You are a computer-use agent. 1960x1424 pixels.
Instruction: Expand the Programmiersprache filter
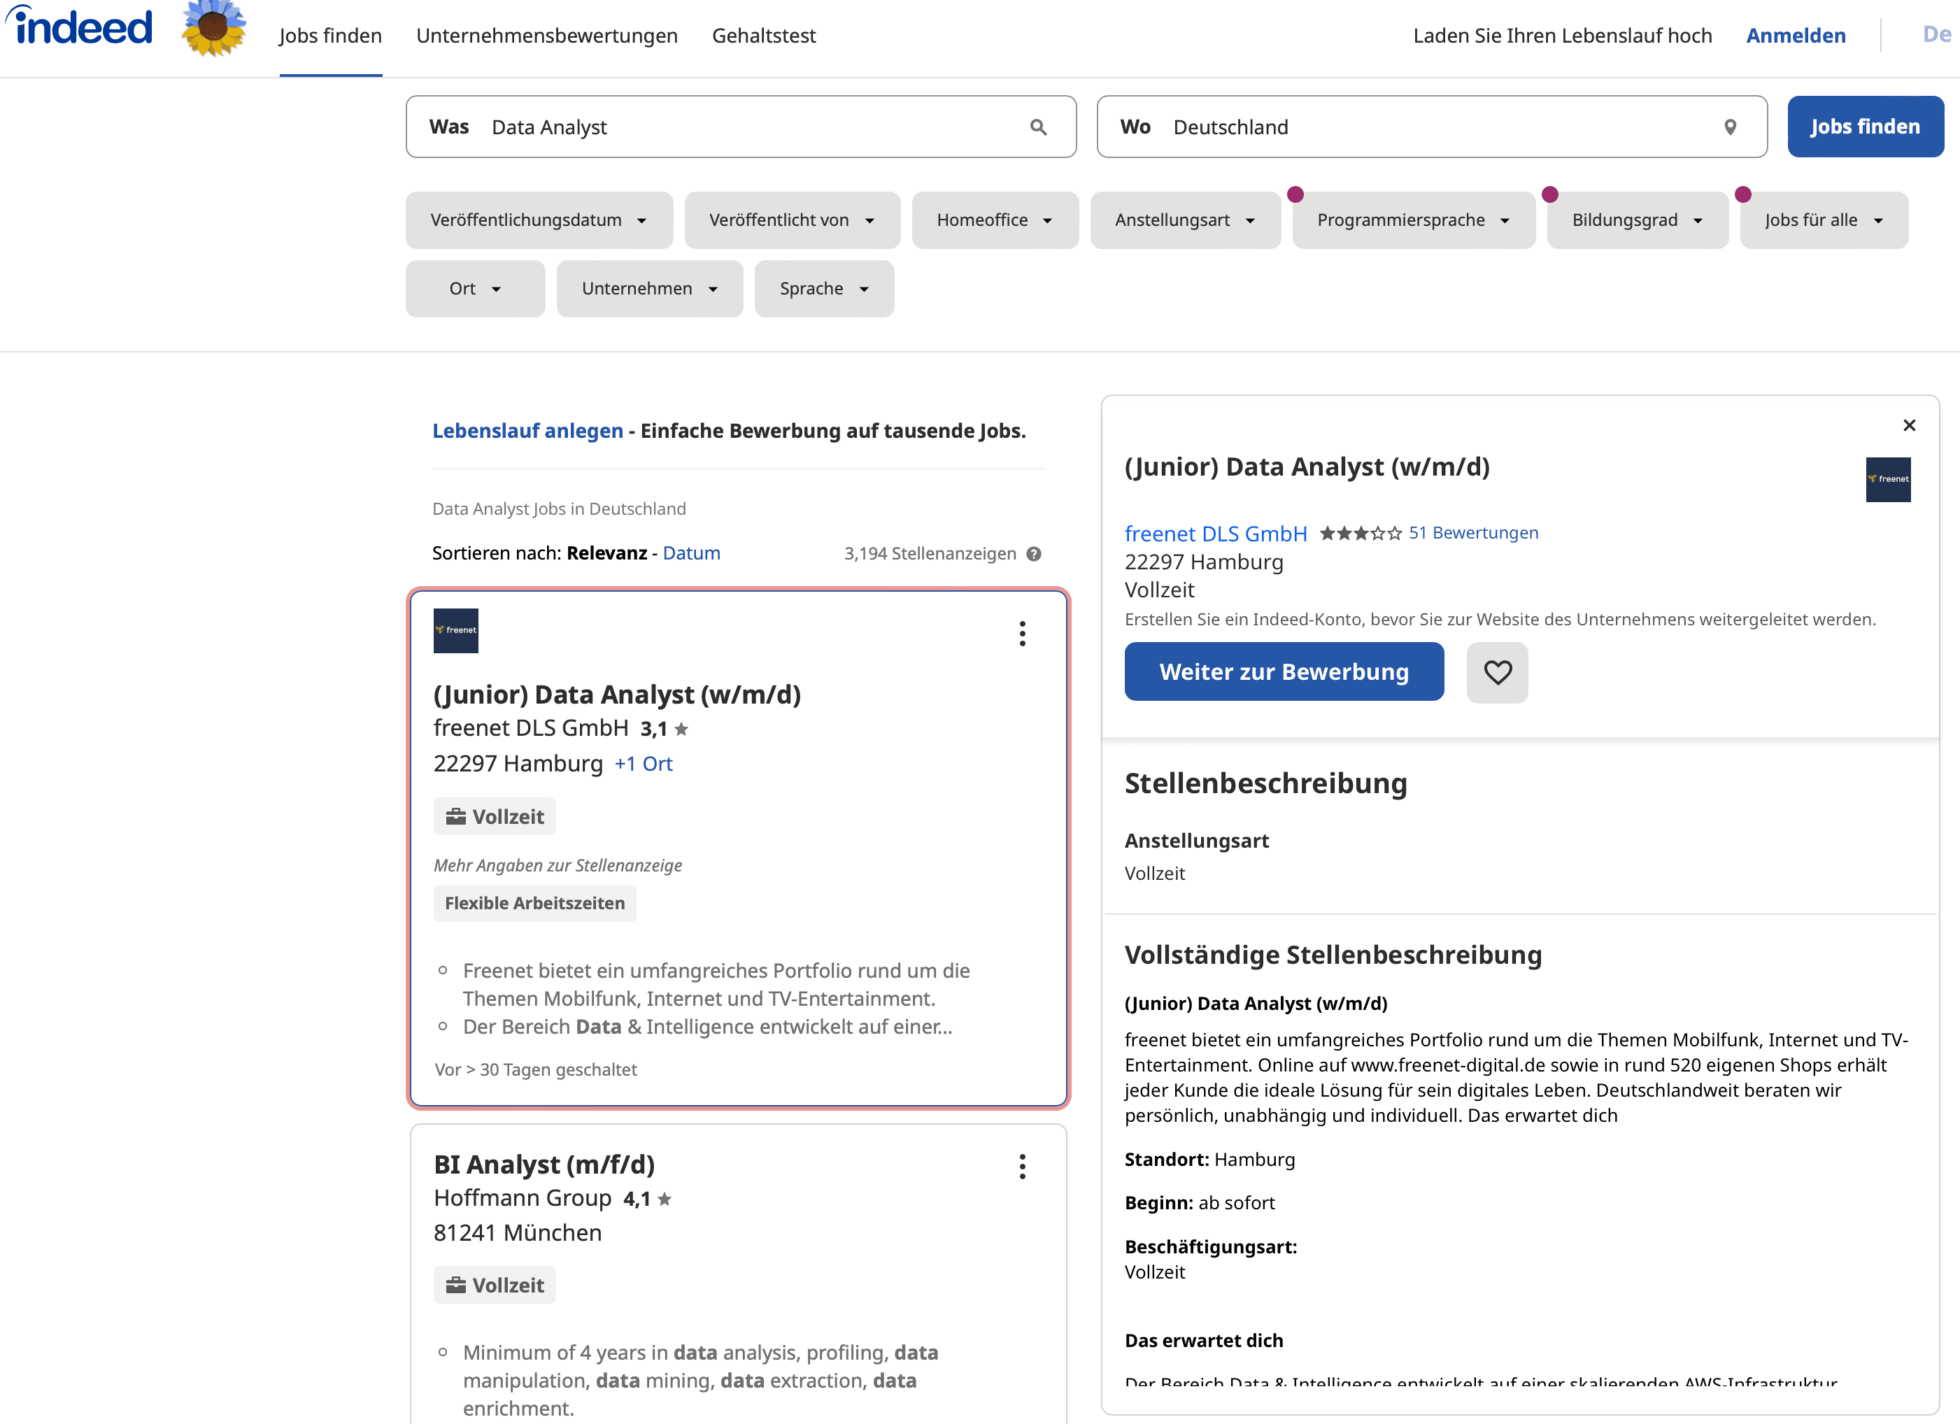1413,220
